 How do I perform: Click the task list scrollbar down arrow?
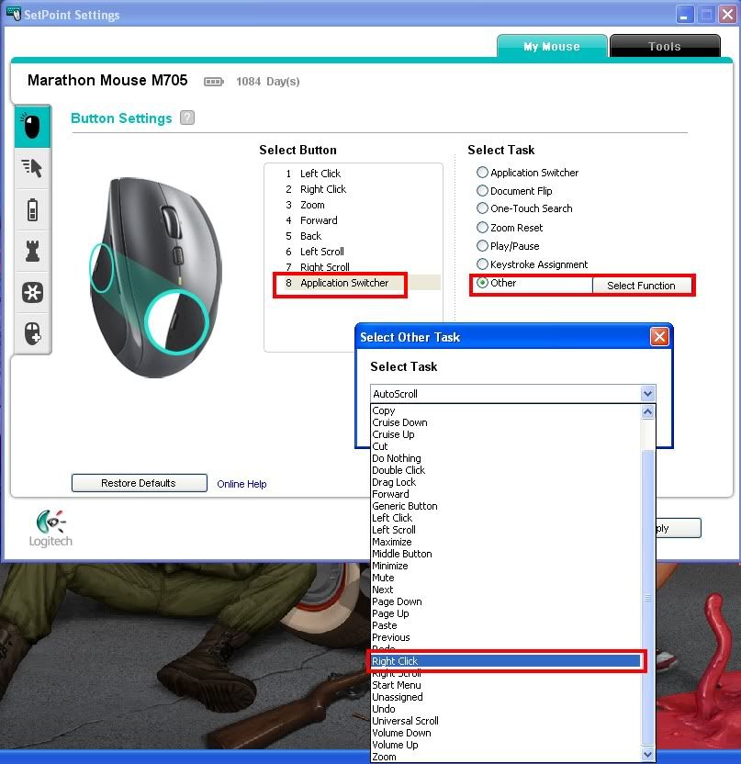(x=647, y=755)
